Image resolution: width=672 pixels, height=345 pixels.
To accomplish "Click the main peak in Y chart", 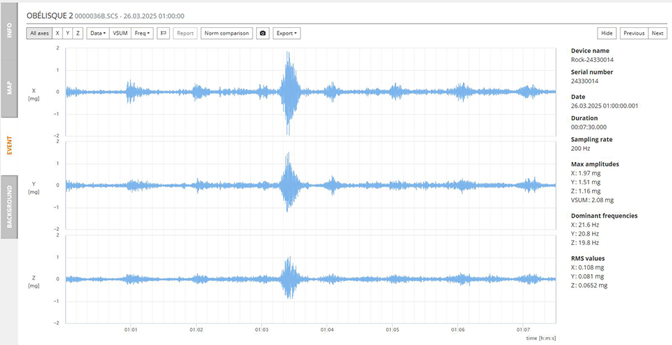I will [x=289, y=182].
